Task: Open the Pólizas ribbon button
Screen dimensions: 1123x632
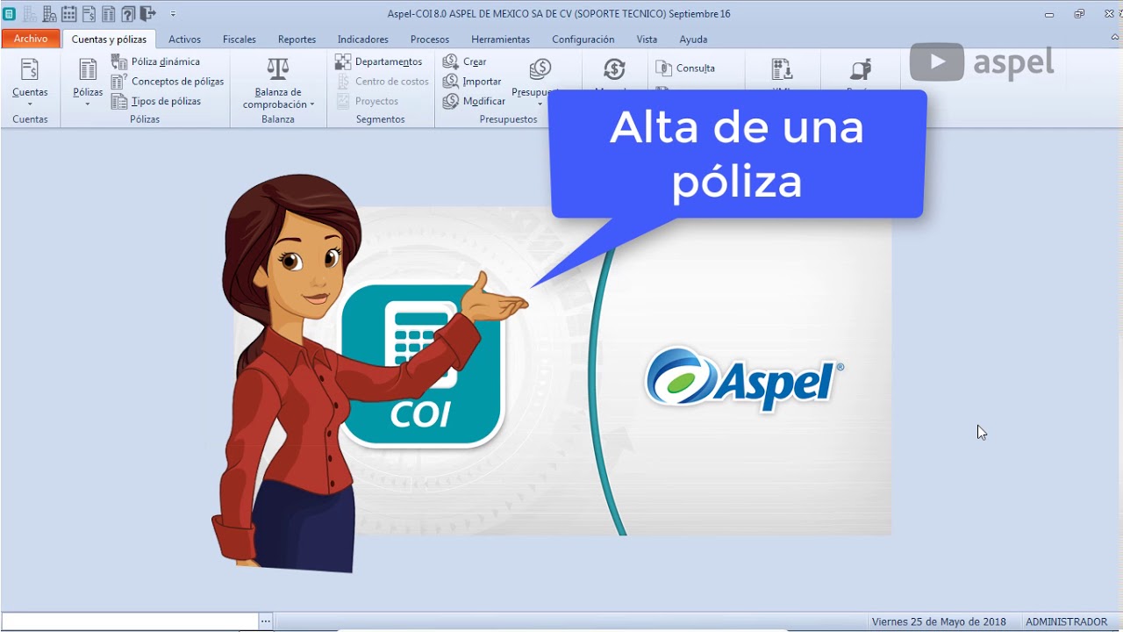Action: click(88, 83)
